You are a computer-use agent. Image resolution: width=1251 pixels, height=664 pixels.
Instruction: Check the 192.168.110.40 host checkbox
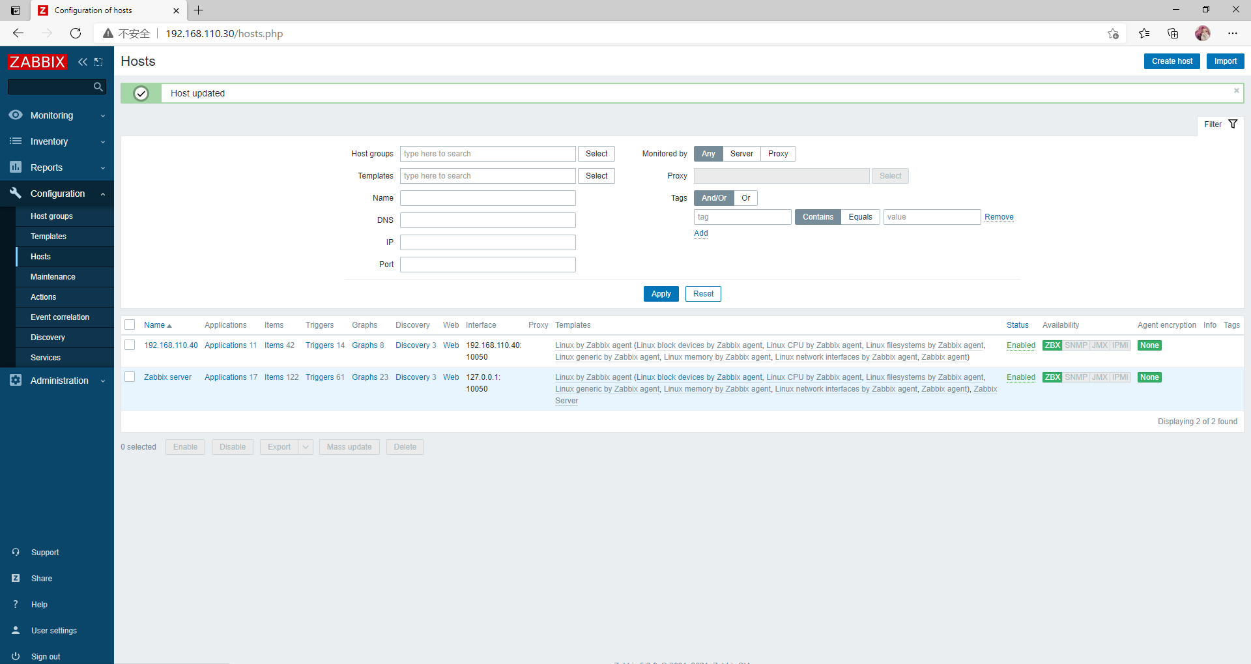click(130, 345)
